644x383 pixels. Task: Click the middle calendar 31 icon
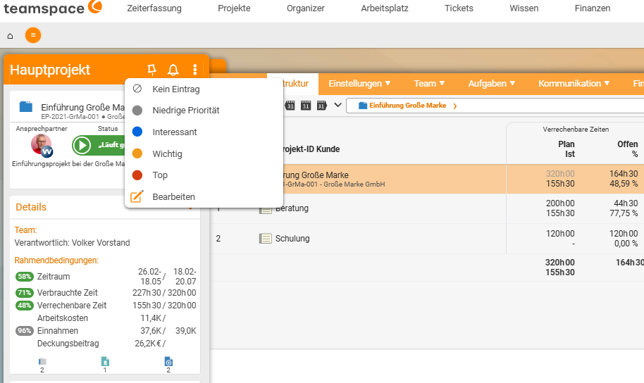[x=306, y=106]
